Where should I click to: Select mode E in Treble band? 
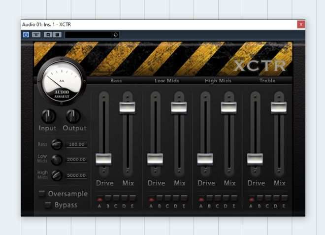[284, 198]
